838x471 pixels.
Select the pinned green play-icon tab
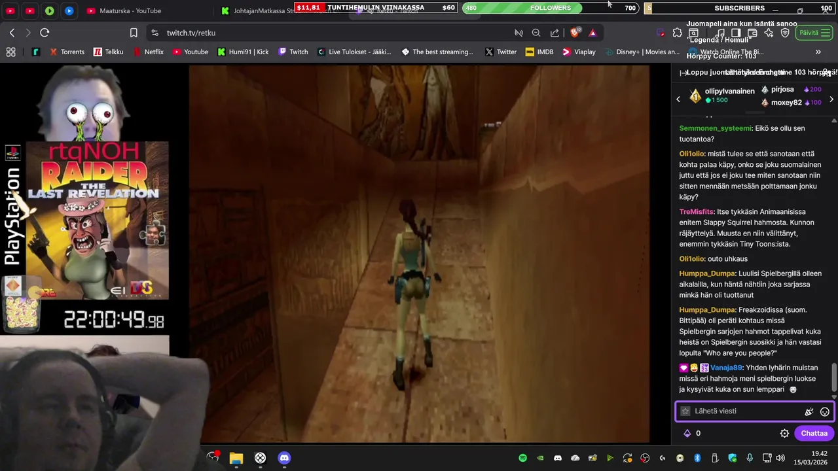coord(50,10)
